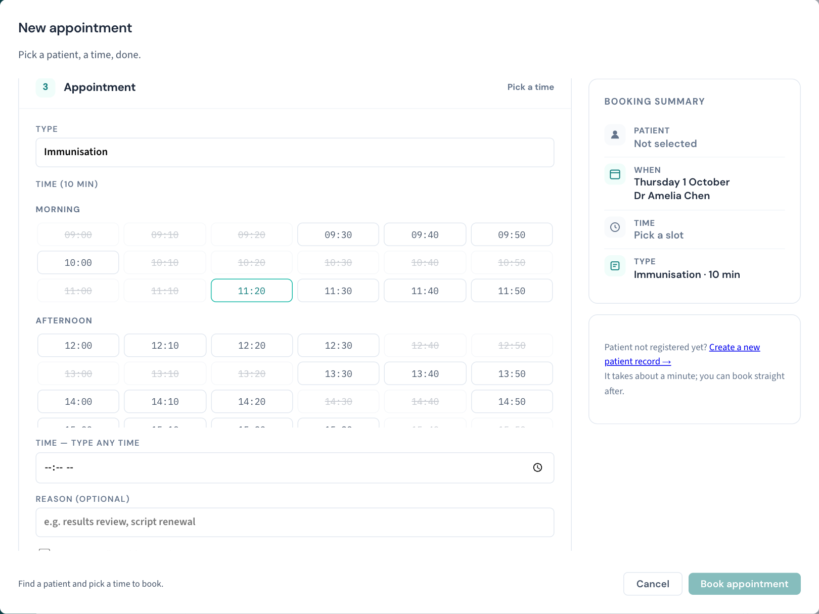This screenshot has height=614, width=819.
Task: Open the Immunisation type dropdown
Action: [x=295, y=152]
